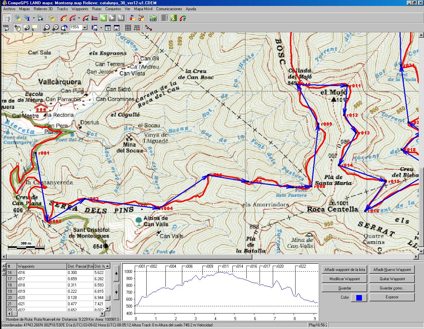The width and height of the screenshot is (424, 329).
Task: Toggle the hand pan tool
Action: pyautogui.click(x=18, y=28)
